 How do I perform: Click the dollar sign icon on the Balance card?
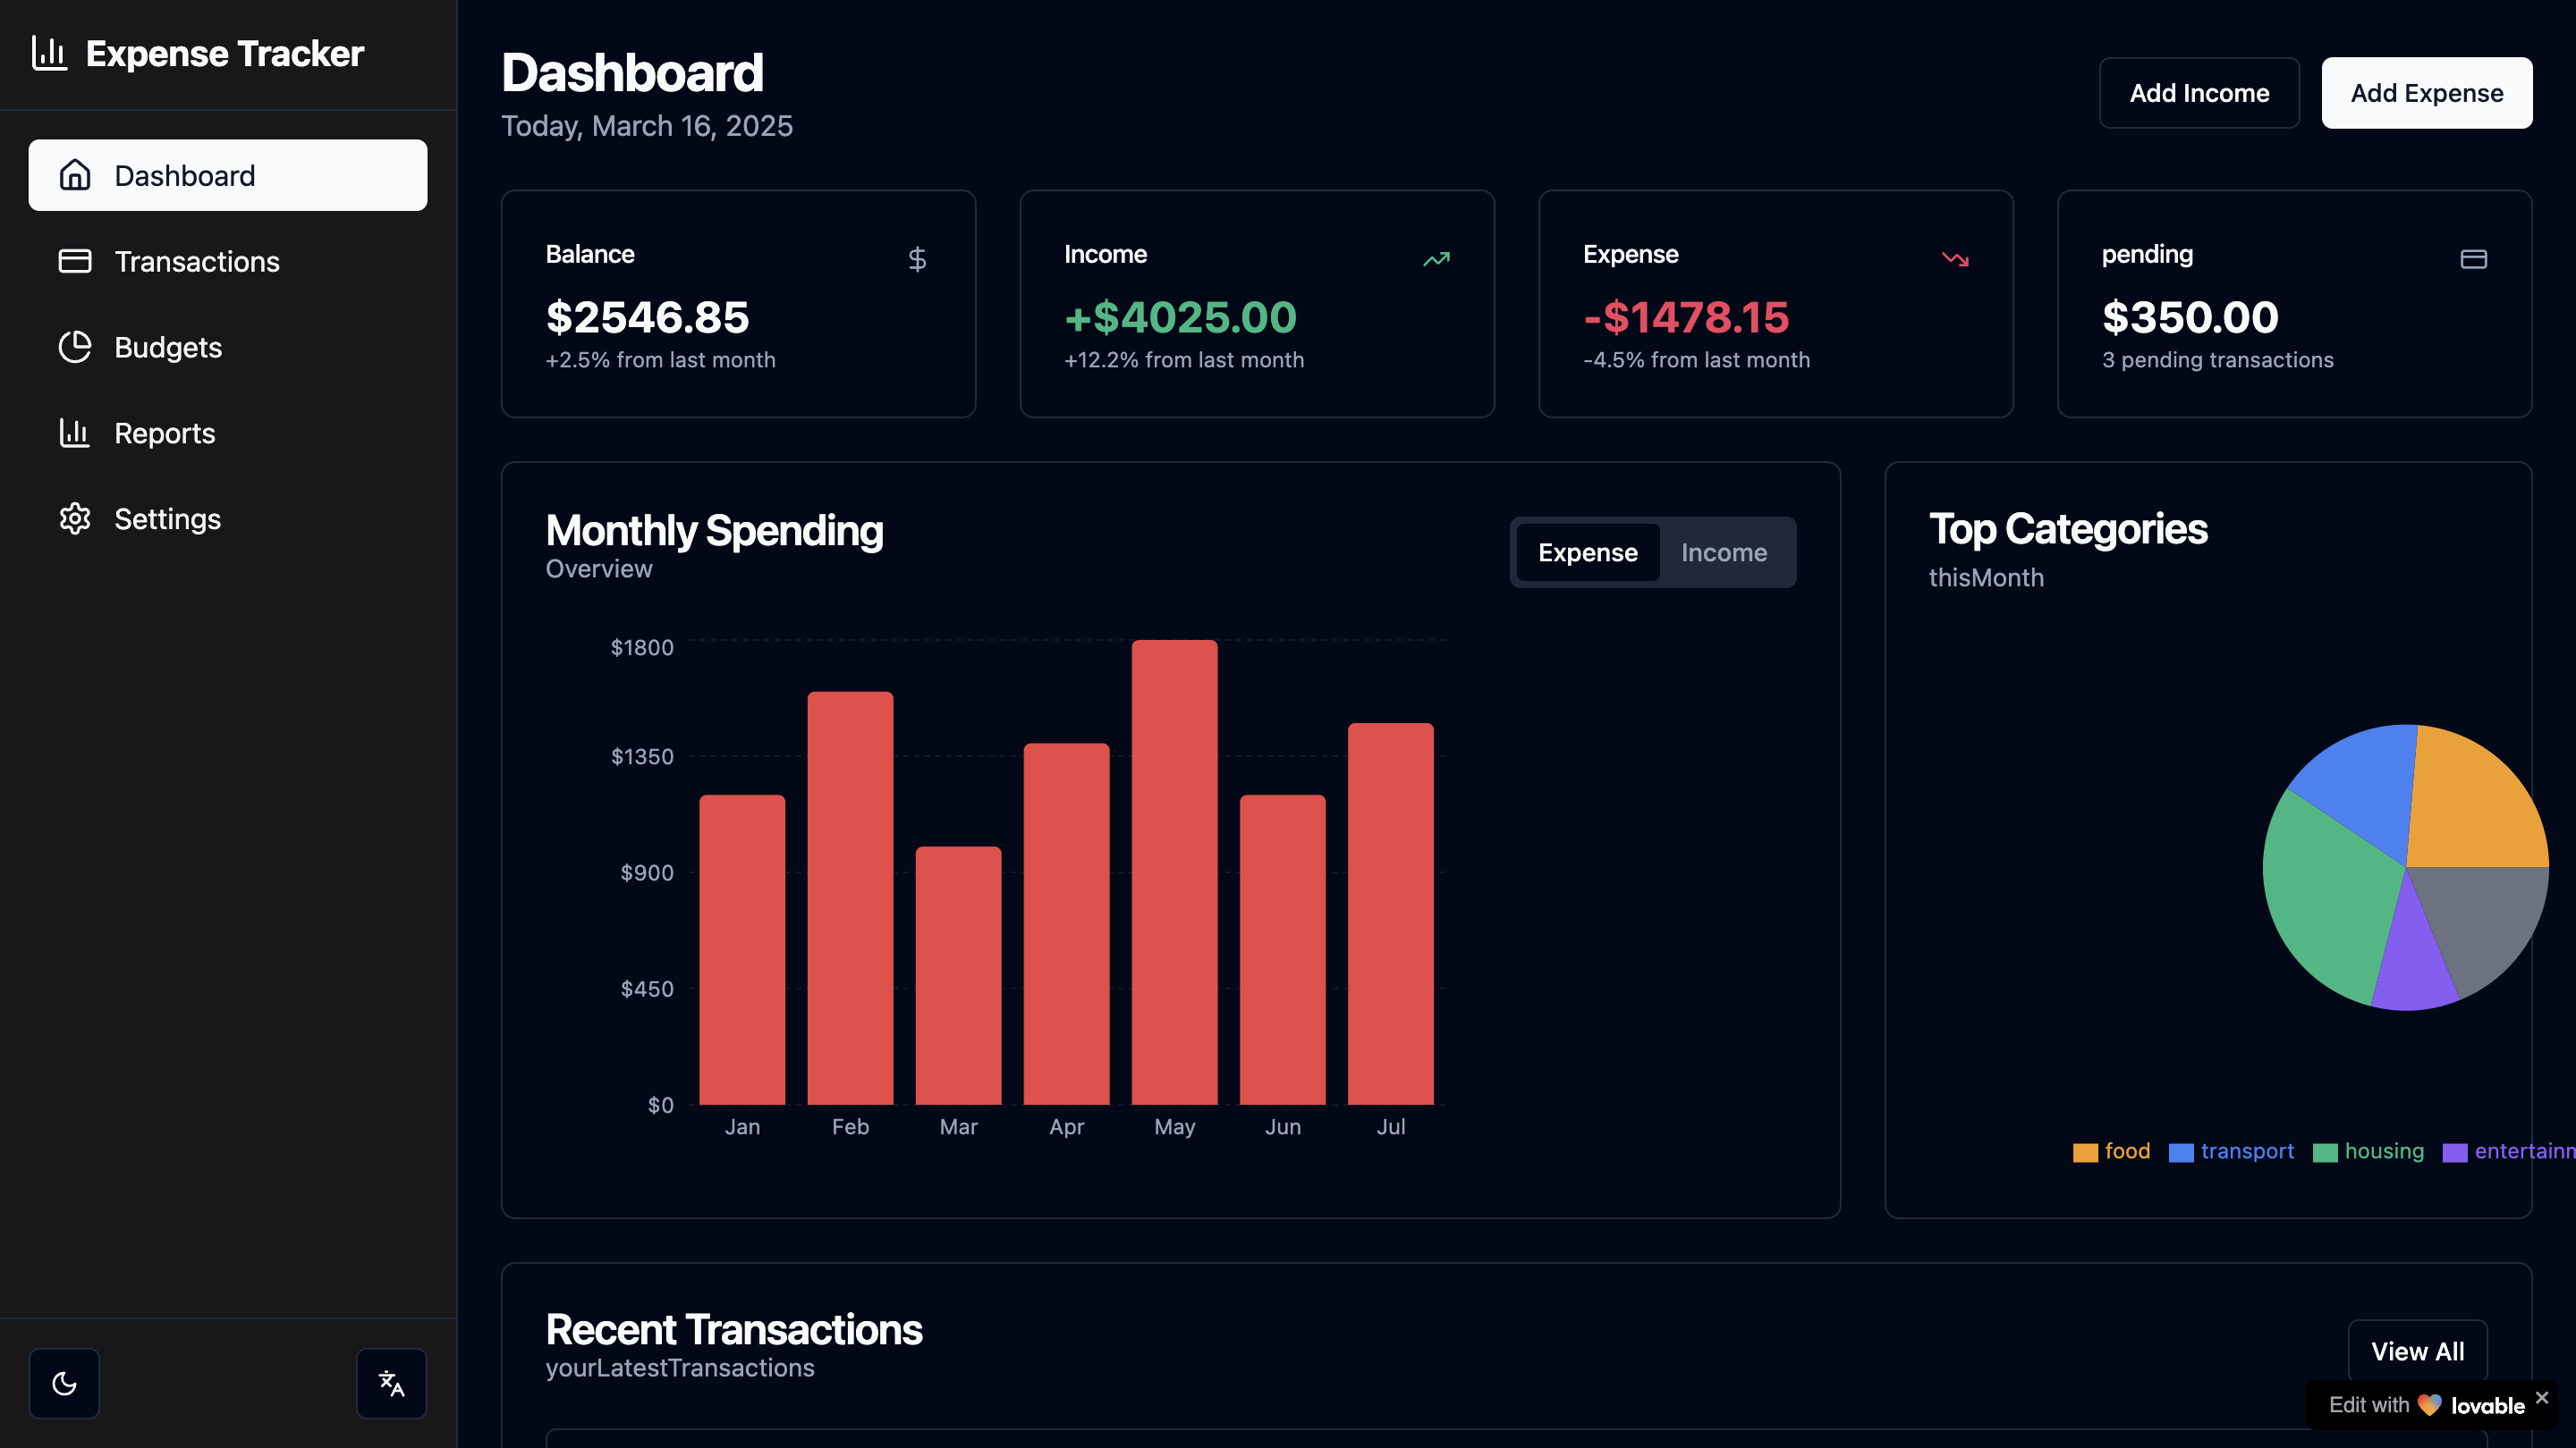pos(917,260)
